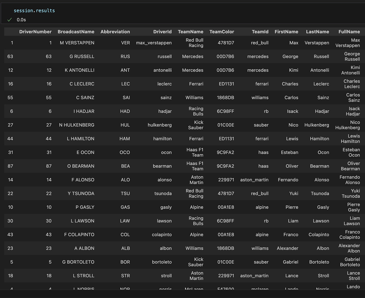Click Haas F1 Team in Bearman row
Screen dimensions: 365x298
(x=195, y=166)
